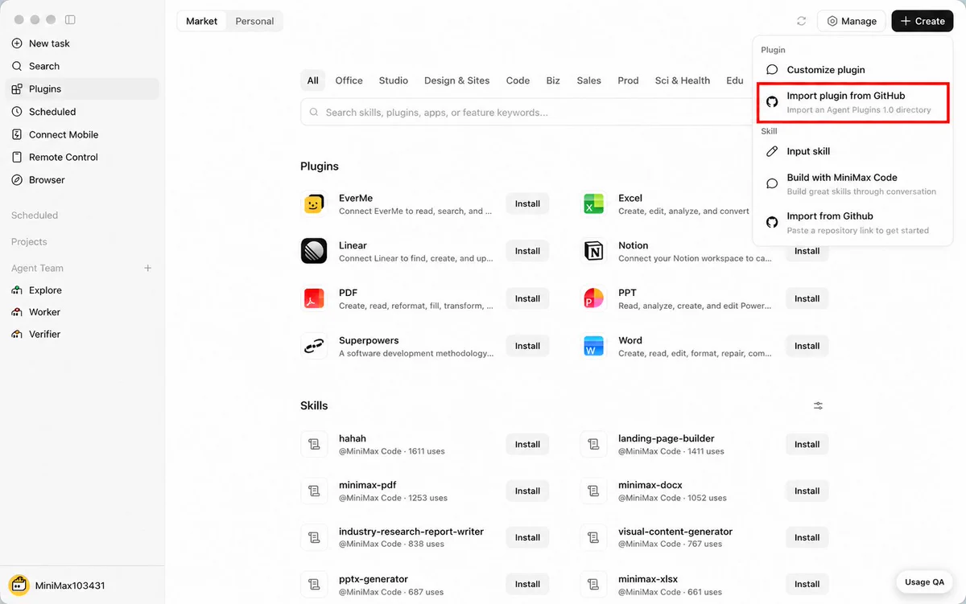
Task: Click the refresh icon beside Manage
Action: click(801, 21)
